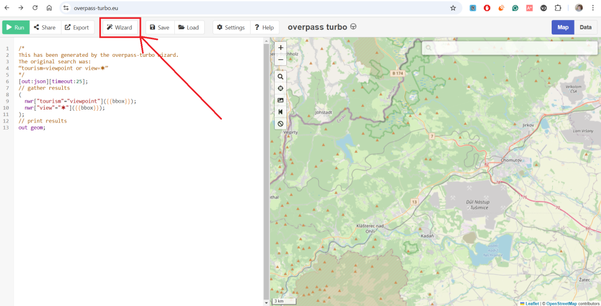The image size is (601, 306).
Task: Open the red Opera-style extension icon
Action: (x=487, y=8)
